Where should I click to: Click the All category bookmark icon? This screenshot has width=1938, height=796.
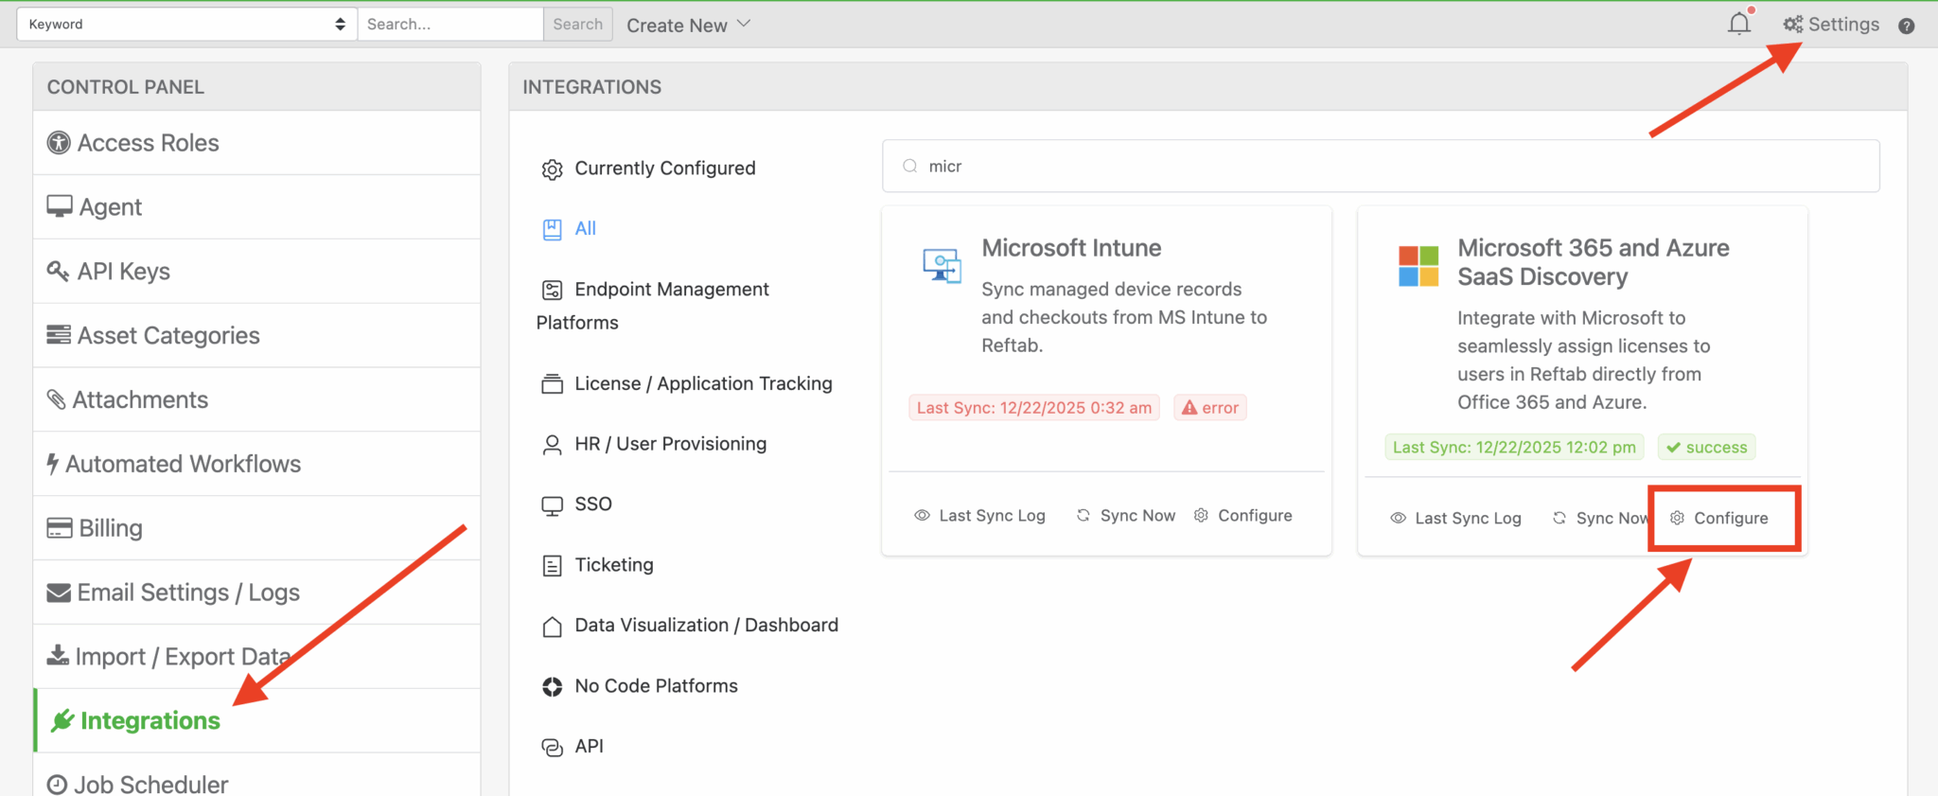pos(552,229)
